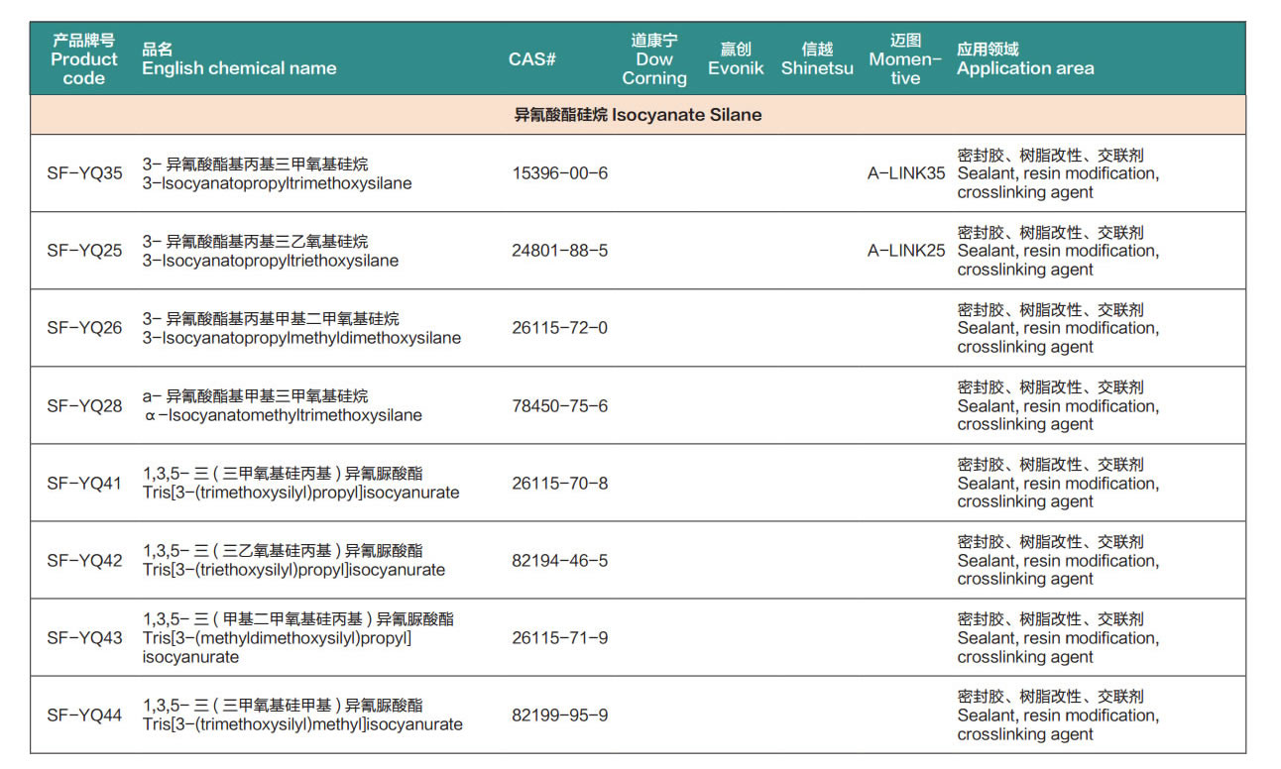Select the A-LINK25 Momentive equivalent
The height and width of the screenshot is (769, 1281).
pyautogui.click(x=906, y=251)
